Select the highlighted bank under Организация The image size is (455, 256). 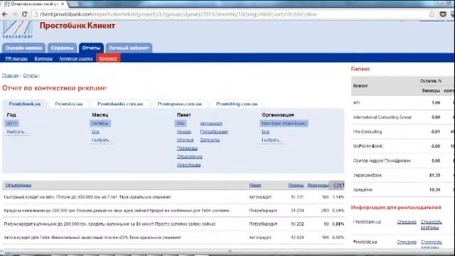click(x=284, y=123)
